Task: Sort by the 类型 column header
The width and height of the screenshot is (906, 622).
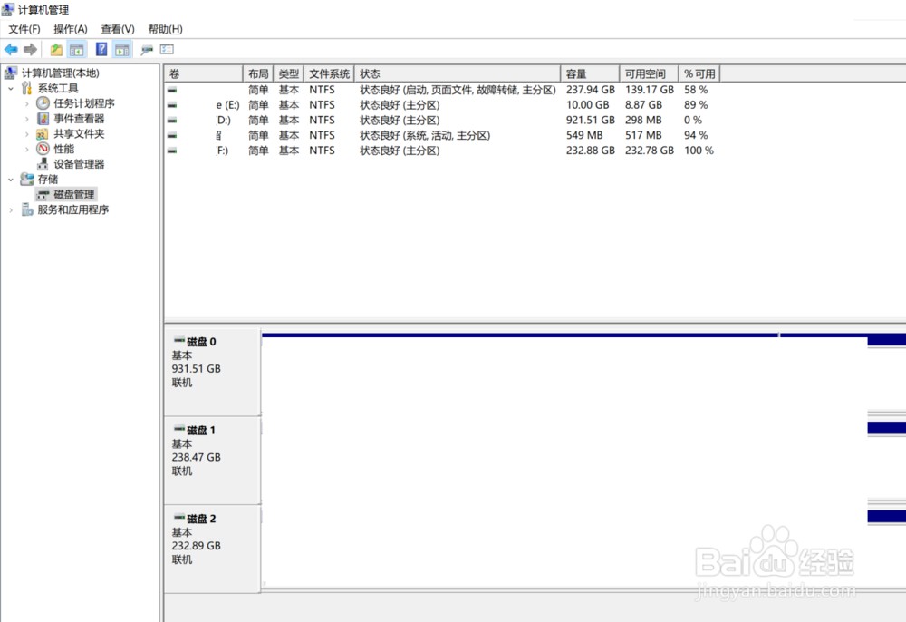Action: [x=289, y=74]
